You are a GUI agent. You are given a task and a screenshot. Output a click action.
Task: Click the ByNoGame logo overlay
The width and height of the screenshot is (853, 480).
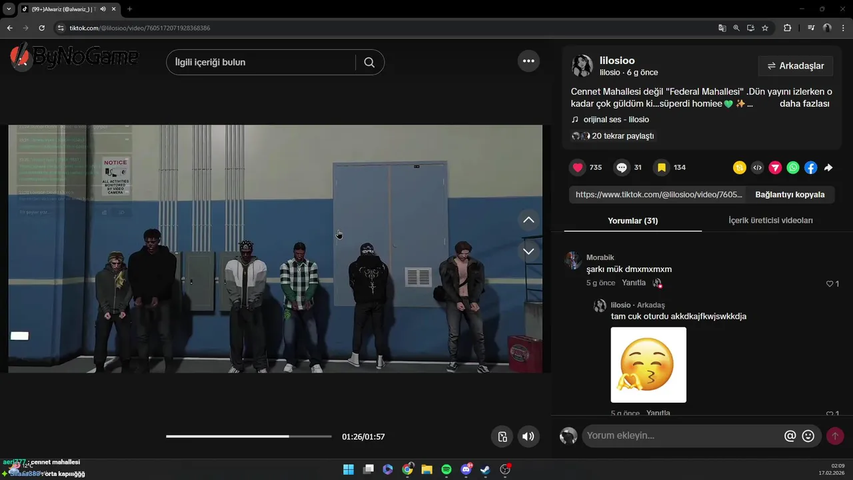pos(75,57)
